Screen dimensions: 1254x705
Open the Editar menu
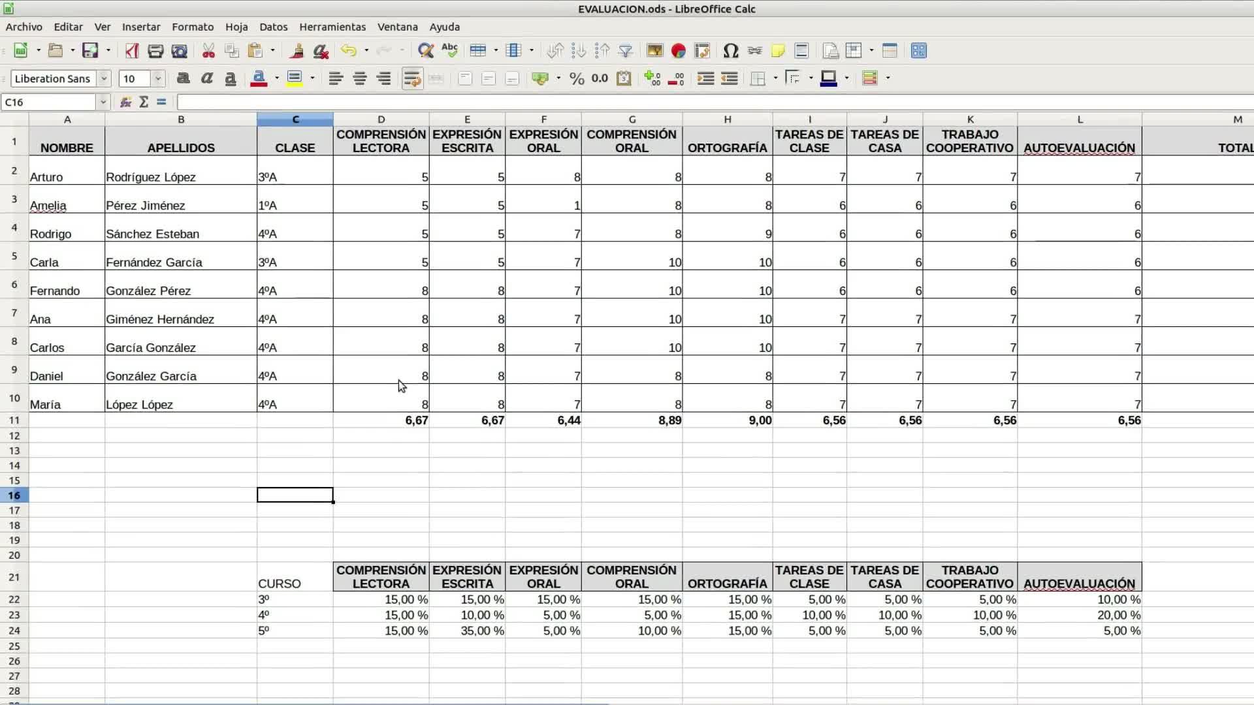click(x=68, y=27)
